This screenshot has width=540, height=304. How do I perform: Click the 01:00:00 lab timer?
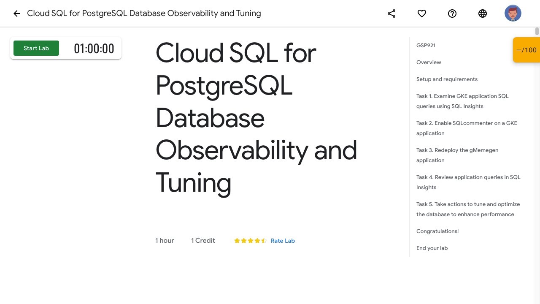[94, 49]
